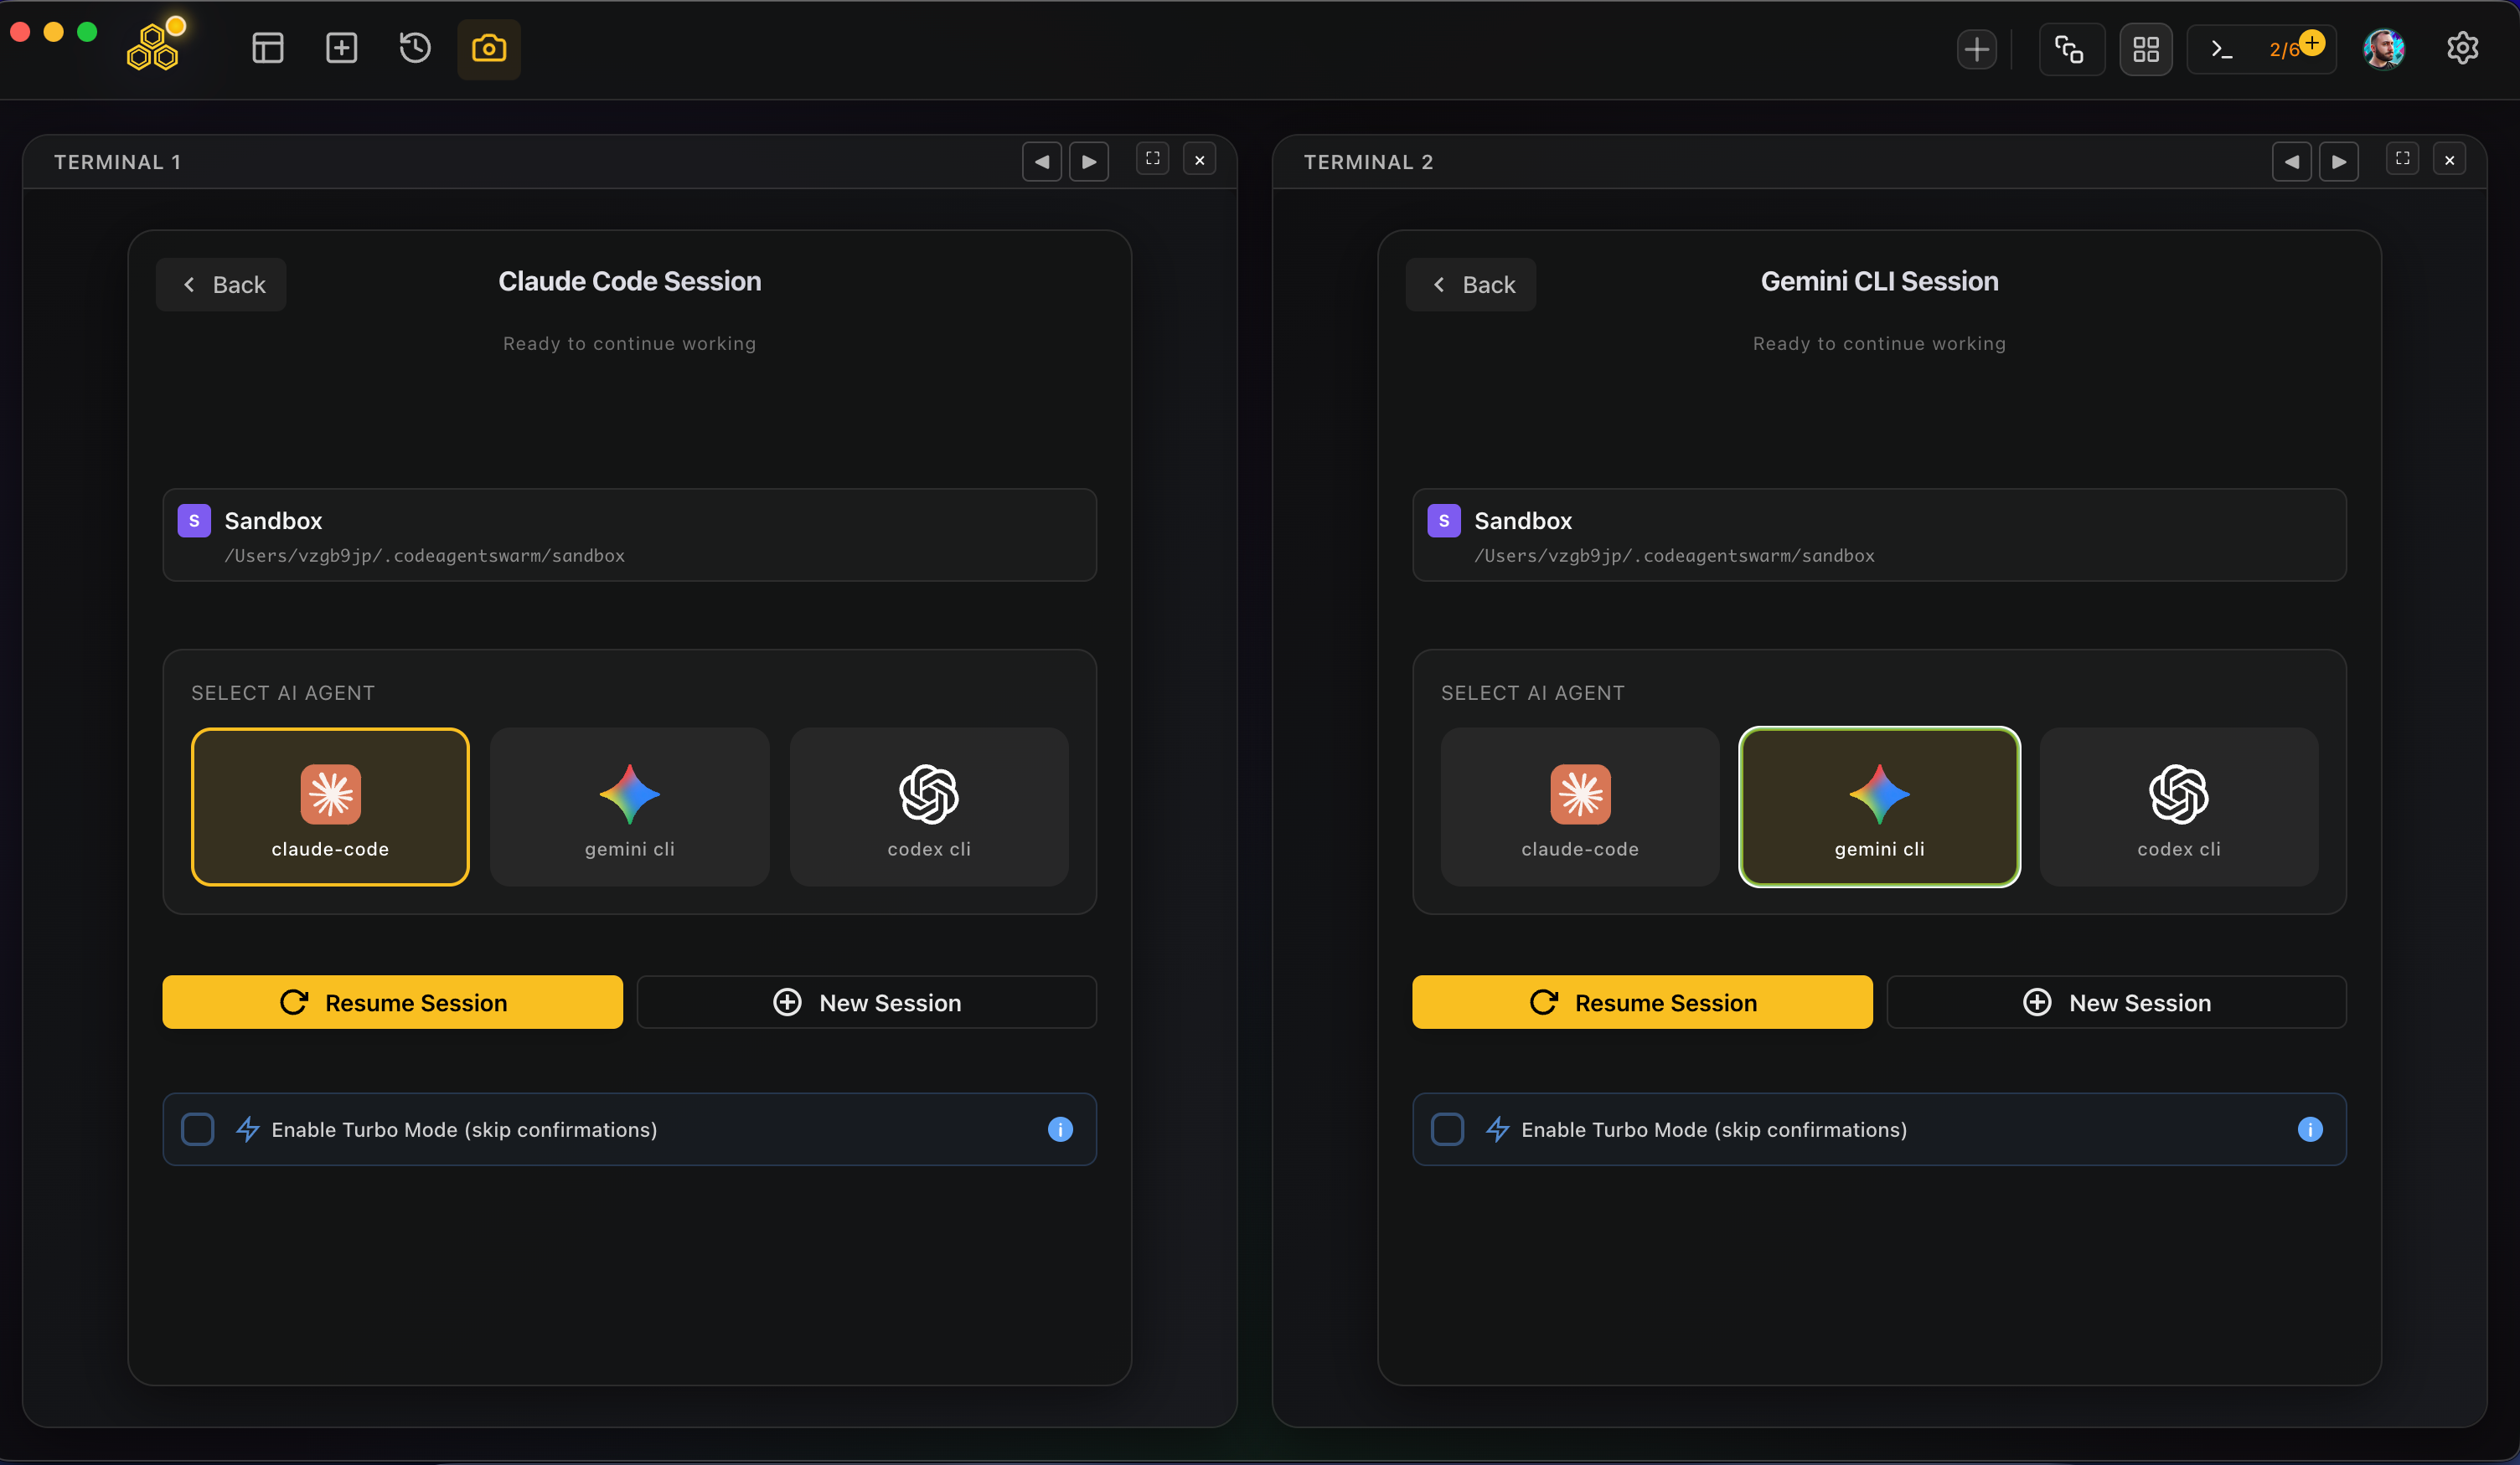The width and height of the screenshot is (2520, 1465).
Task: Click the add-panel plus square icon
Action: point(342,48)
